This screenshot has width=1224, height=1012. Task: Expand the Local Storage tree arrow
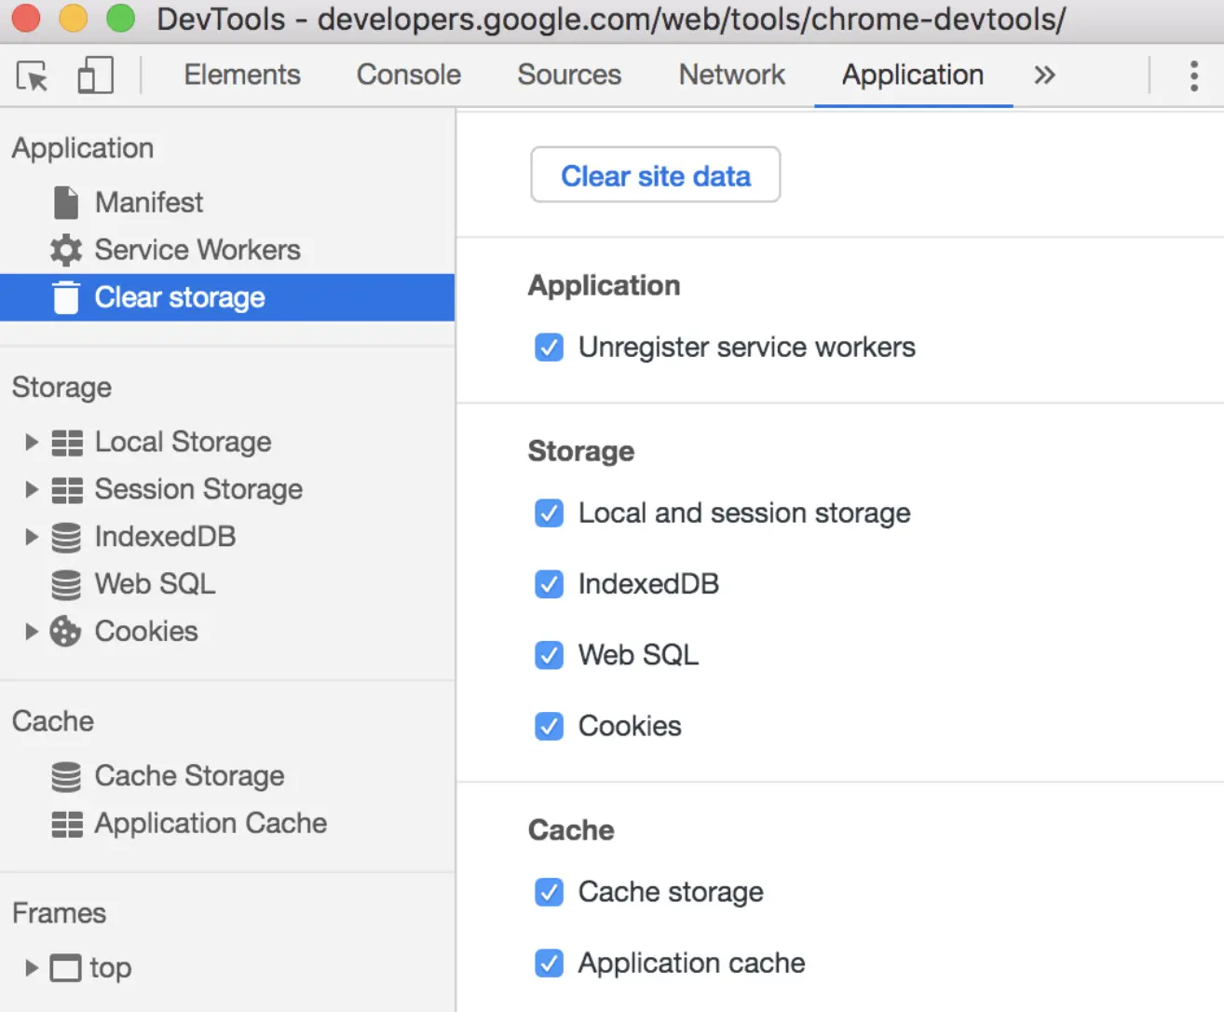[x=31, y=442]
